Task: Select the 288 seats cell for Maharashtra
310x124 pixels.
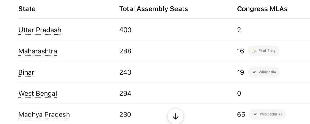Action: 125,51
